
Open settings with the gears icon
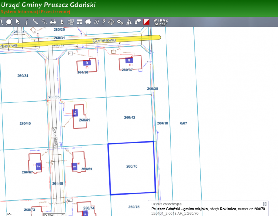click(120, 22)
